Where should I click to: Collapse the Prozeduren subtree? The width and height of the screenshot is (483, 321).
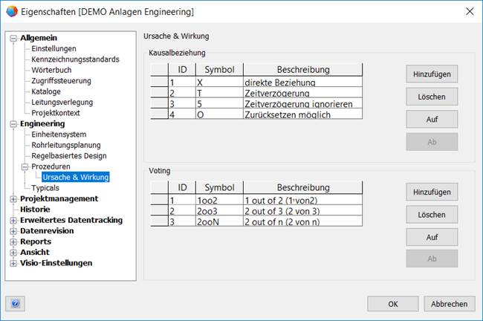25,167
